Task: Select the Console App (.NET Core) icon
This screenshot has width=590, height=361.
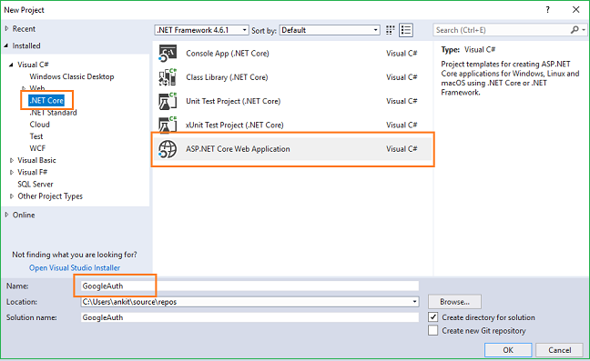Action: (168, 54)
